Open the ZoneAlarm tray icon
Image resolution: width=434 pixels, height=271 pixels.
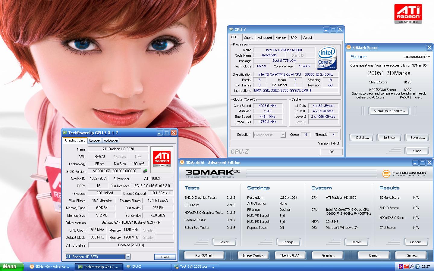click(411, 266)
